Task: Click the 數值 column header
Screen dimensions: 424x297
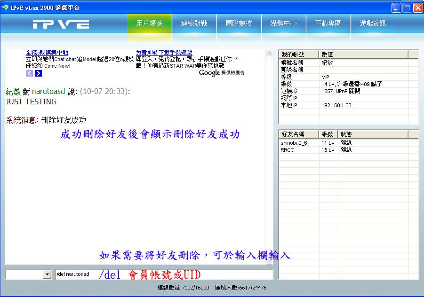Action: [x=363, y=54]
